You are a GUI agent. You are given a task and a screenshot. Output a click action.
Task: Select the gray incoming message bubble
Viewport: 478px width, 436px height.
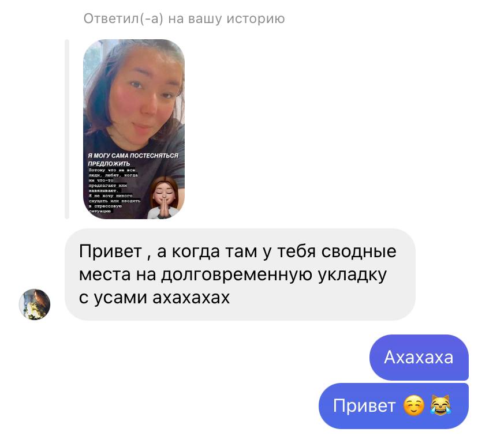pos(240,275)
